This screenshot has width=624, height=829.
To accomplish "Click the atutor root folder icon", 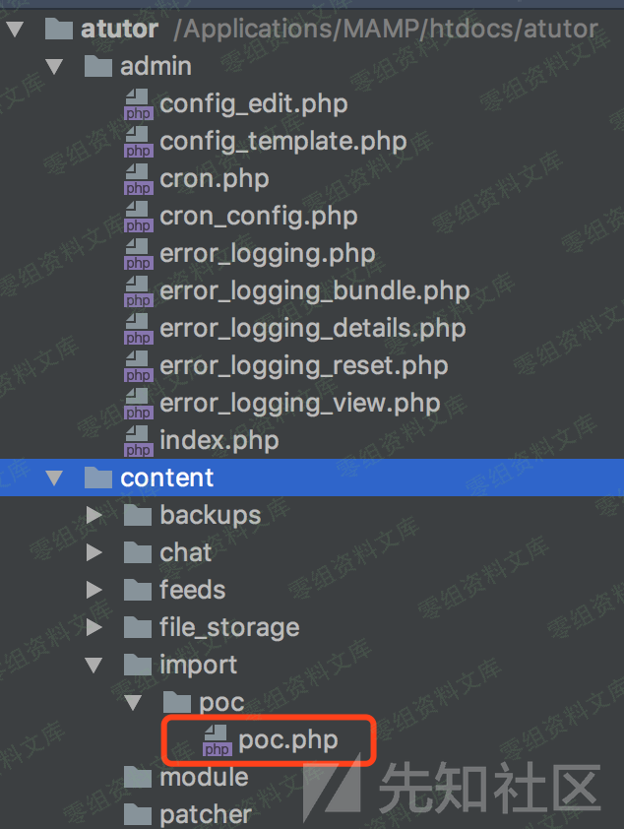I will tap(58, 29).
